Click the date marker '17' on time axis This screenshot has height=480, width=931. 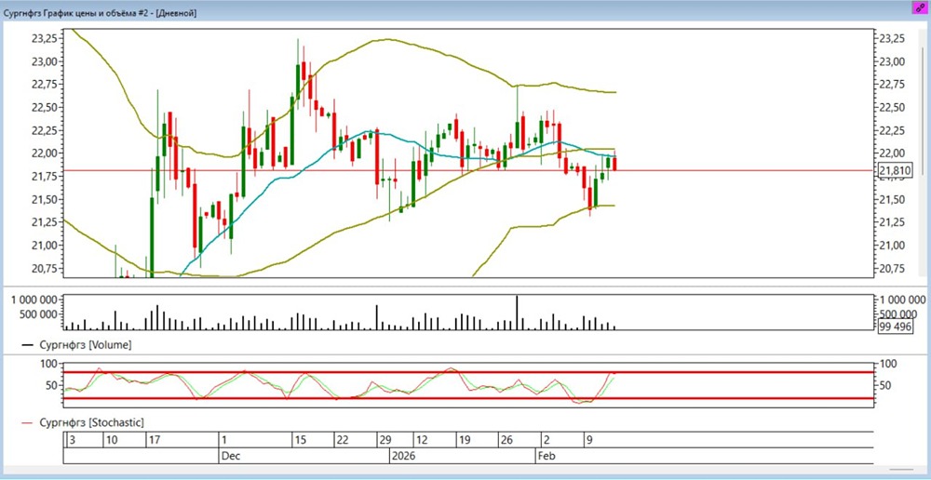click(155, 440)
